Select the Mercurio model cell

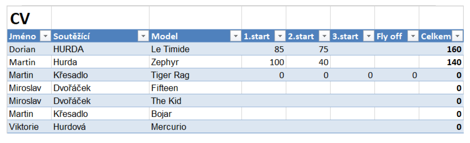[x=195, y=127]
